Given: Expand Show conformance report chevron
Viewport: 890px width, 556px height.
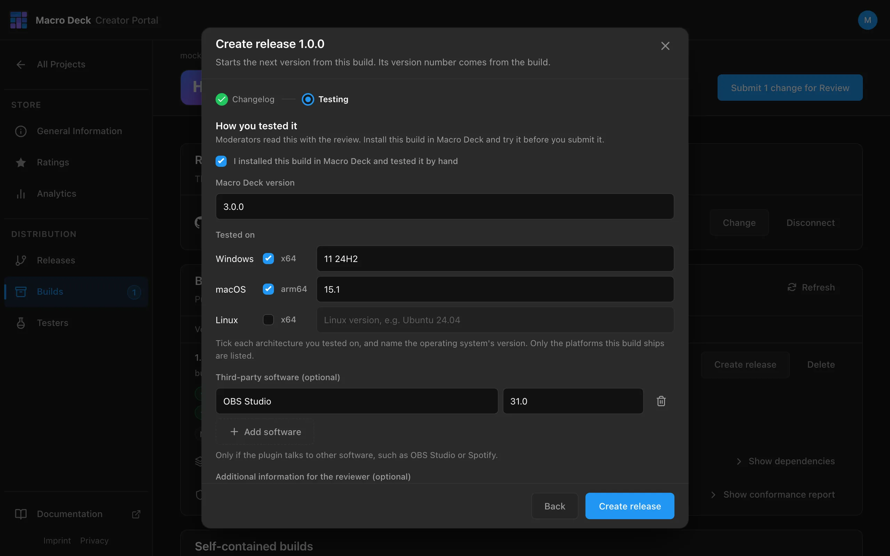Looking at the screenshot, I should tap(713, 495).
